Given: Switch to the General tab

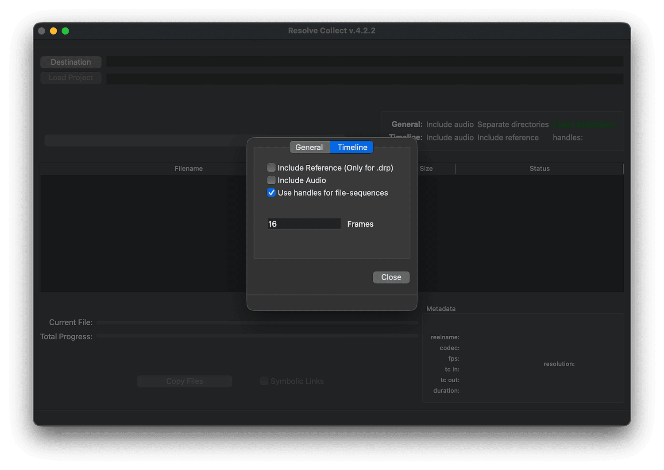Looking at the screenshot, I should 309,148.
